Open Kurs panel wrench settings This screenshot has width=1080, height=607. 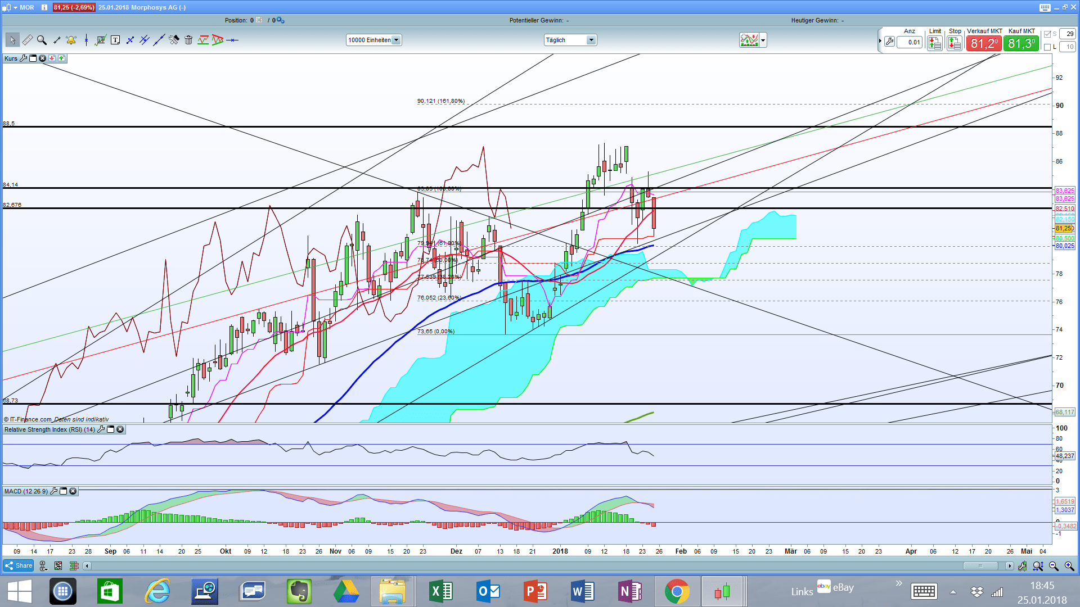(23, 58)
